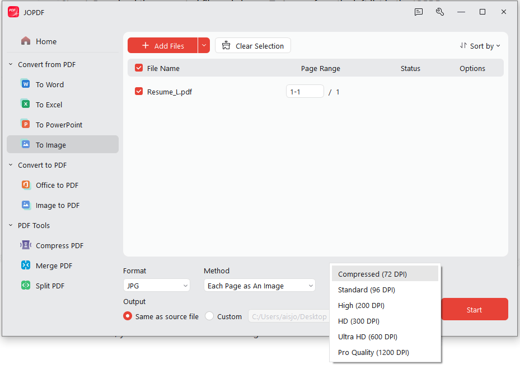520x365 pixels.
Task: Click the Clear Selection broom icon
Action: 226,45
